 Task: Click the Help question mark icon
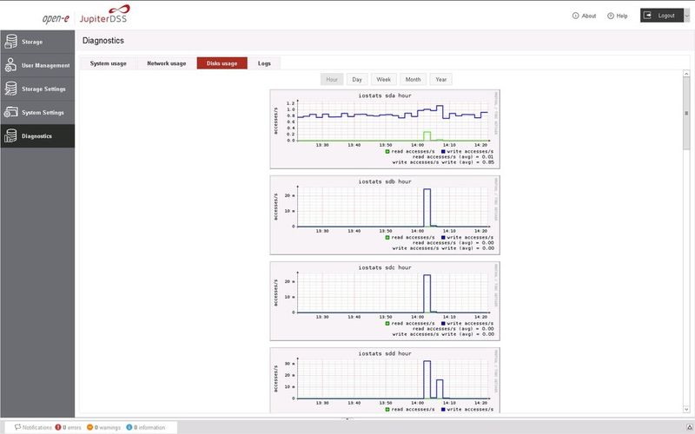tap(611, 16)
